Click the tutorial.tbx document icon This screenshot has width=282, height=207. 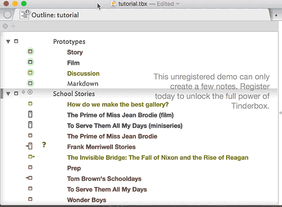point(113,4)
